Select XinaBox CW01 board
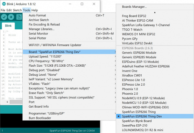 [x=155, y=76]
